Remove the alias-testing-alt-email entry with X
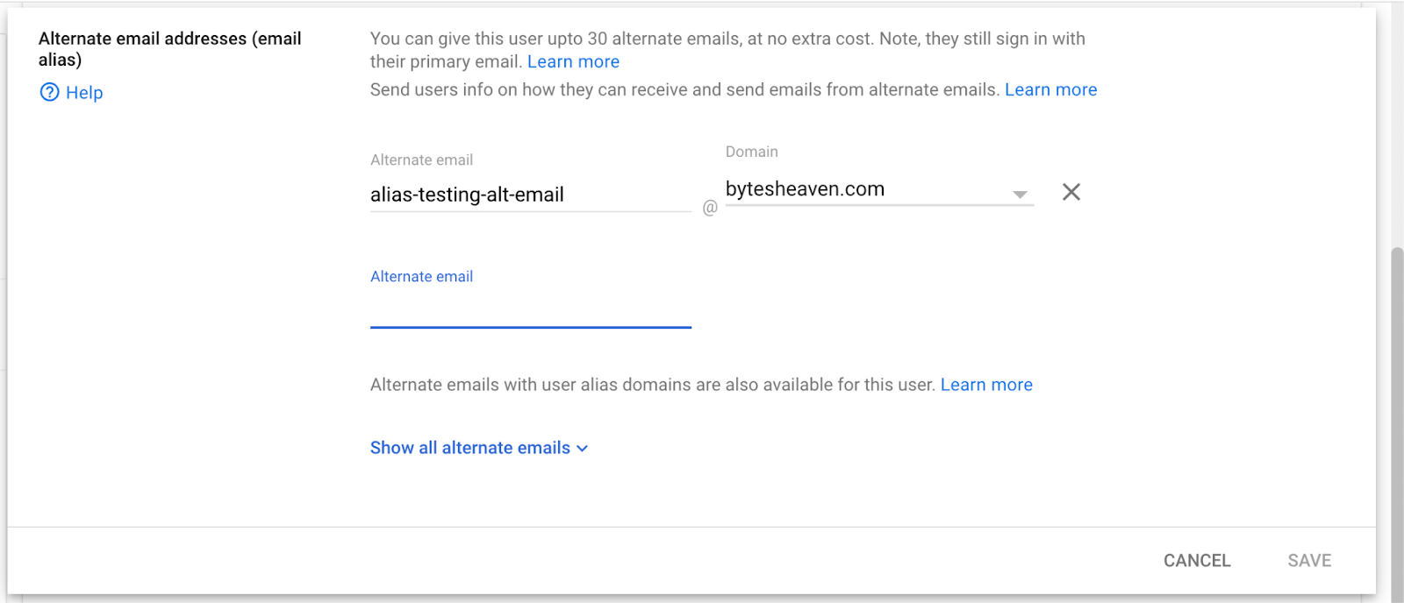The image size is (1404, 603). click(1071, 192)
